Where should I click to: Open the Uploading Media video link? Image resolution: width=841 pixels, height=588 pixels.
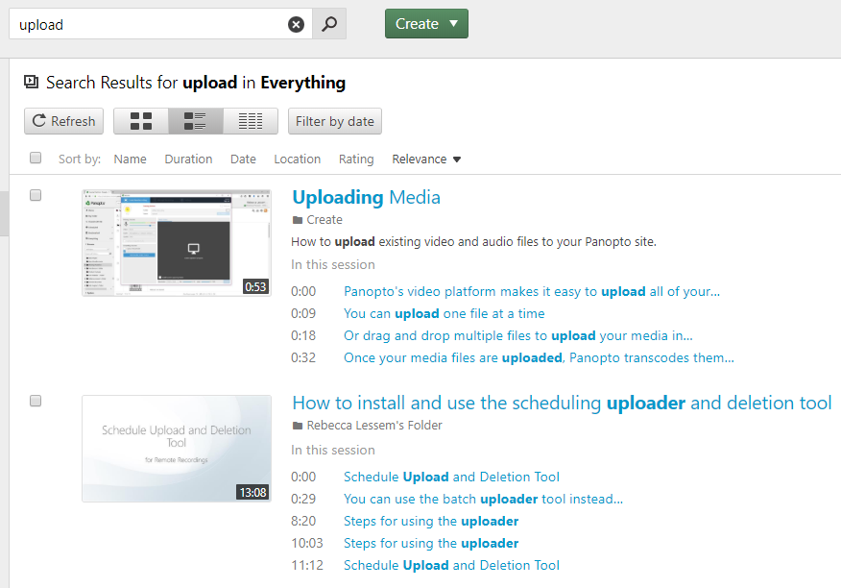[366, 197]
